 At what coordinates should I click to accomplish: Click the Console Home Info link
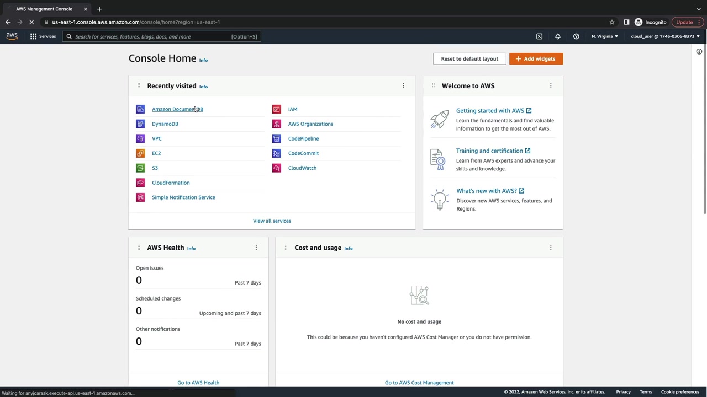pos(203,60)
